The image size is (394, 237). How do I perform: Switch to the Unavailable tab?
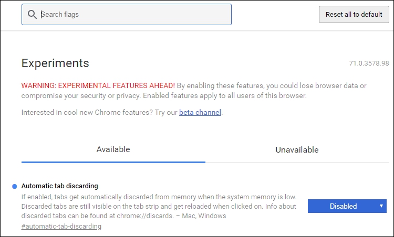coord(297,150)
